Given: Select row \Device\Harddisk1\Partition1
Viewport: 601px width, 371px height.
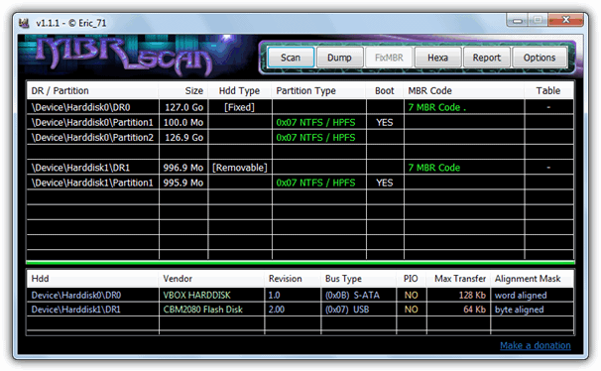Looking at the screenshot, I should pos(300,183).
